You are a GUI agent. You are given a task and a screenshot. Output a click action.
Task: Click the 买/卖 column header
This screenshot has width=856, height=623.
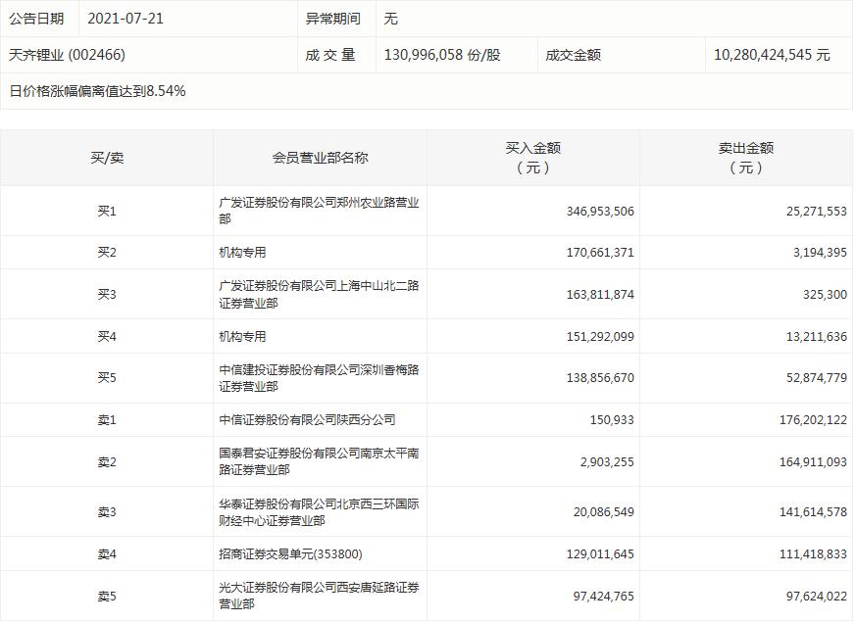107,158
